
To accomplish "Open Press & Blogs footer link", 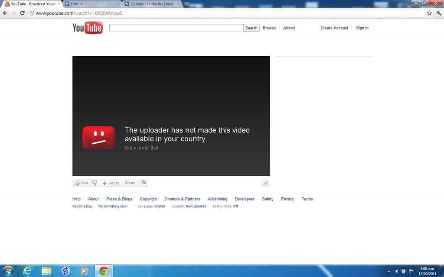I will point(119,199).
